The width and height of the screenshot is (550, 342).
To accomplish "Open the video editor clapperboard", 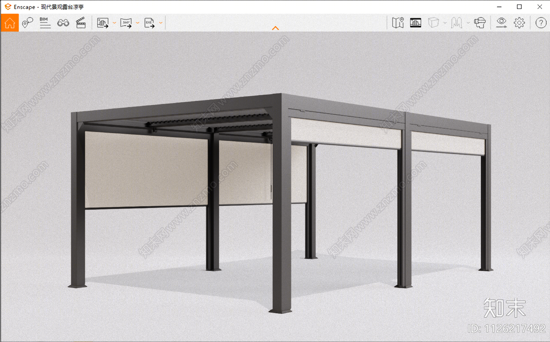I will (x=81, y=23).
